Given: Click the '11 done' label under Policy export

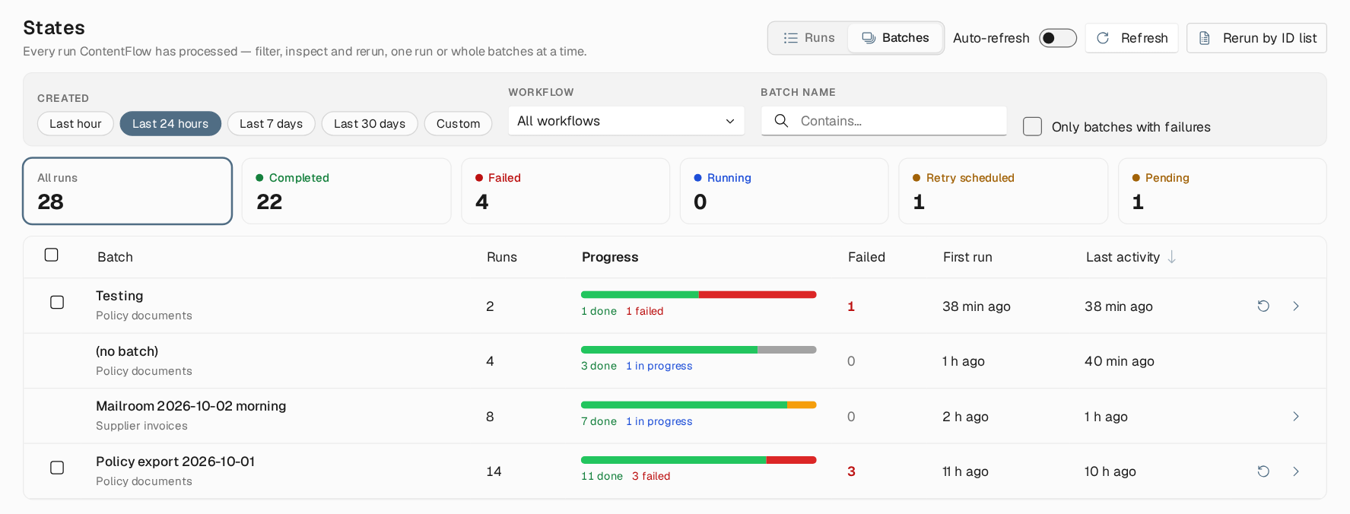Looking at the screenshot, I should click(x=602, y=476).
